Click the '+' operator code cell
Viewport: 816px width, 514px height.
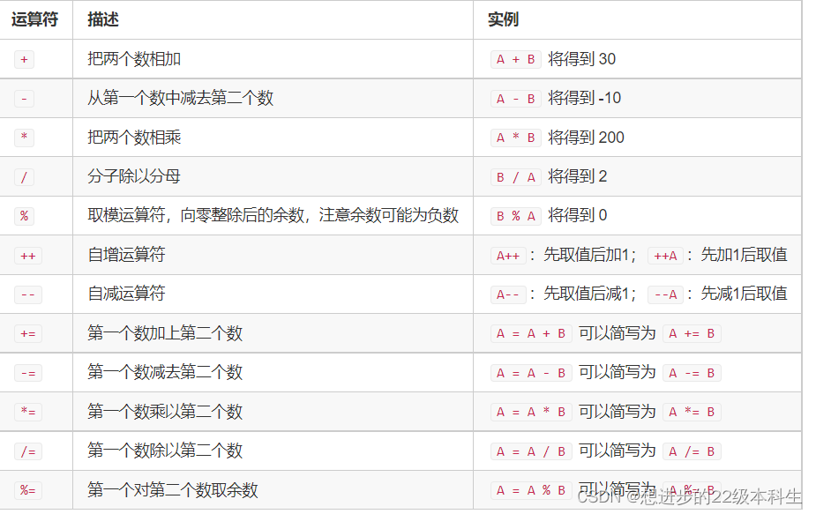tap(24, 59)
